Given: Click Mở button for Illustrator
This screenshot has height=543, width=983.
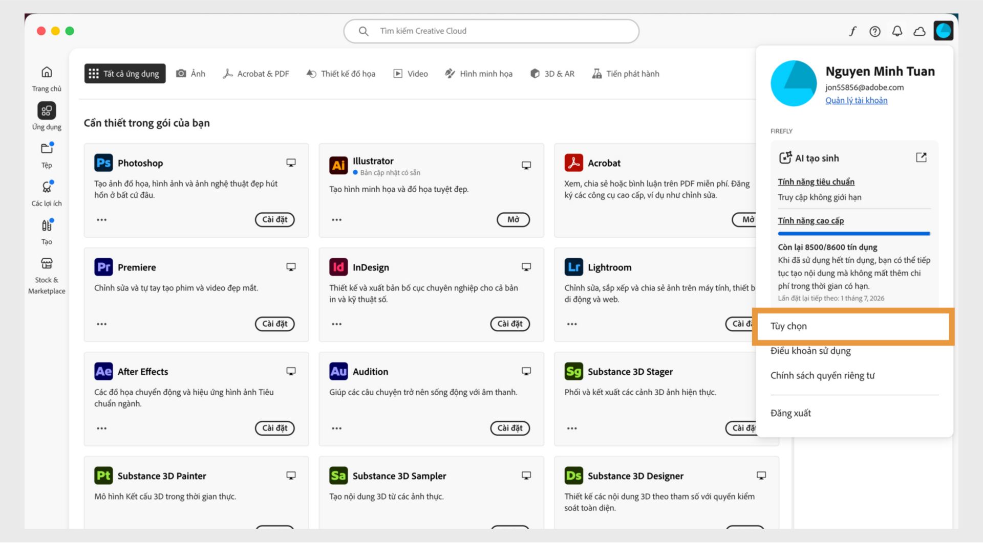Looking at the screenshot, I should [513, 220].
